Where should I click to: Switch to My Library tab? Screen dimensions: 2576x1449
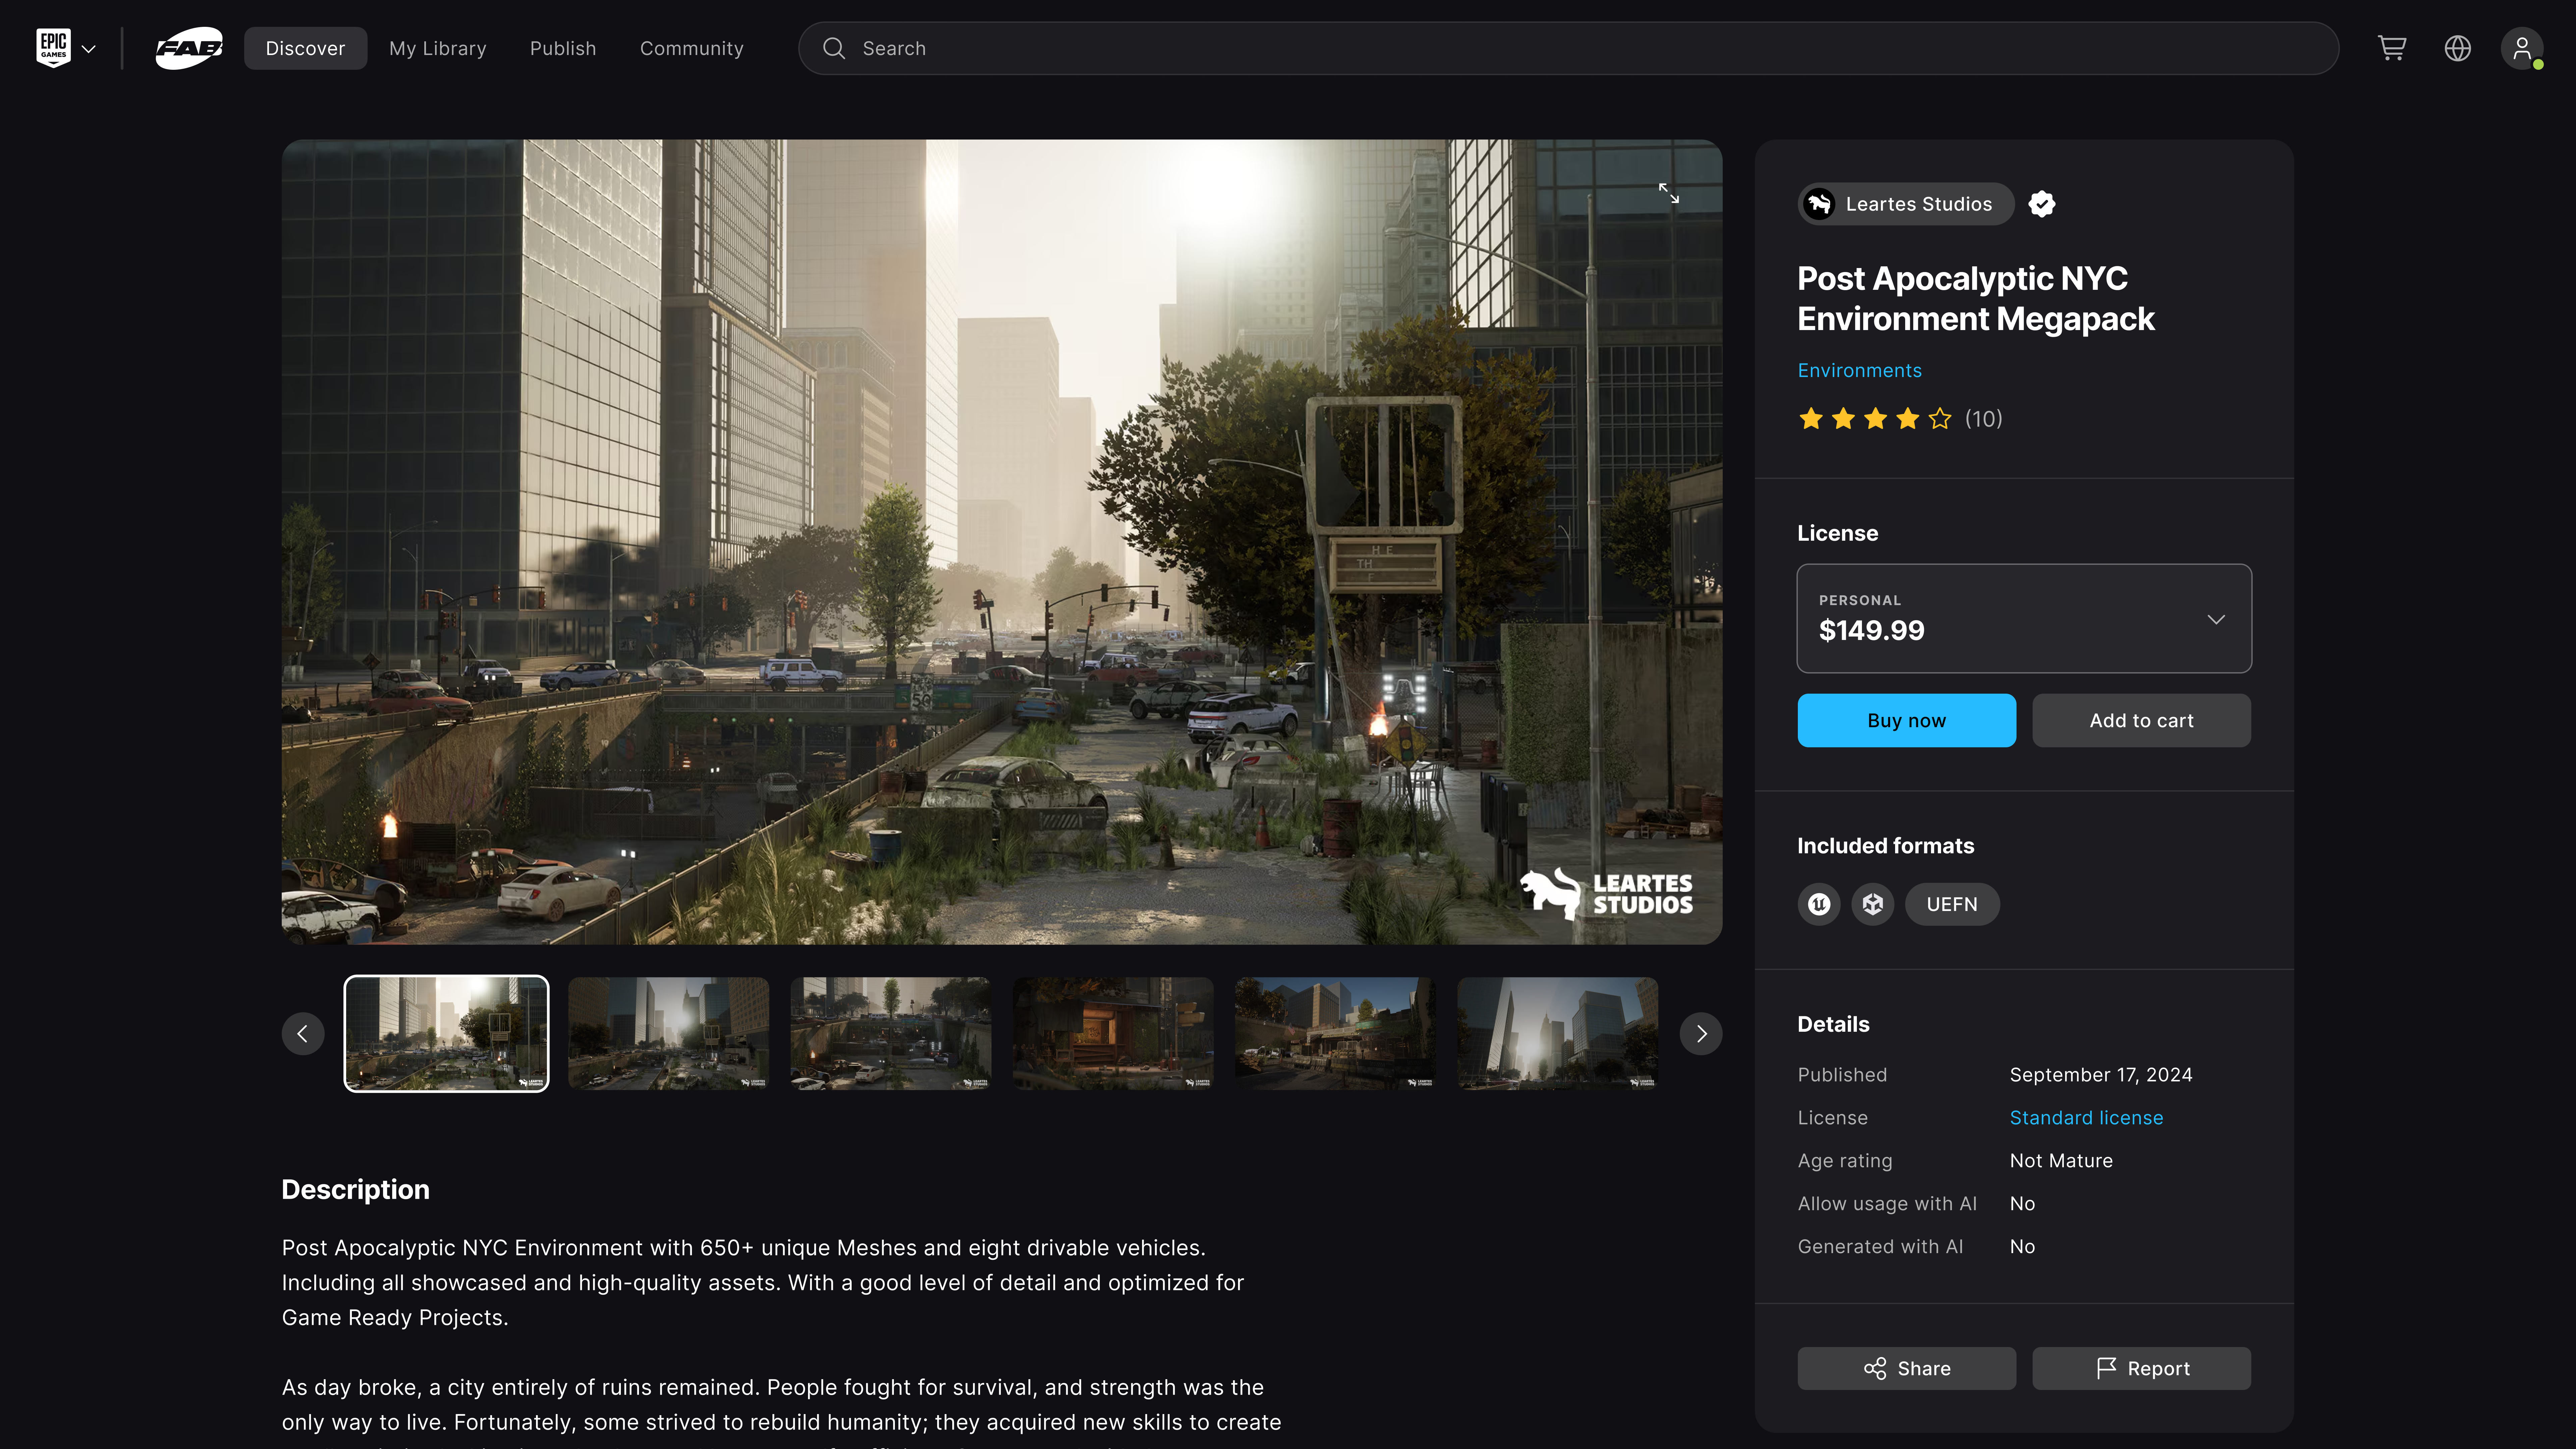pos(437,48)
